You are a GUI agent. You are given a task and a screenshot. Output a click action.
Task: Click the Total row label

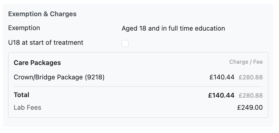21,95
